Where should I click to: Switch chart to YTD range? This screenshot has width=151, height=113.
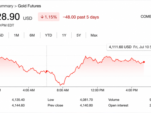point(48,35)
